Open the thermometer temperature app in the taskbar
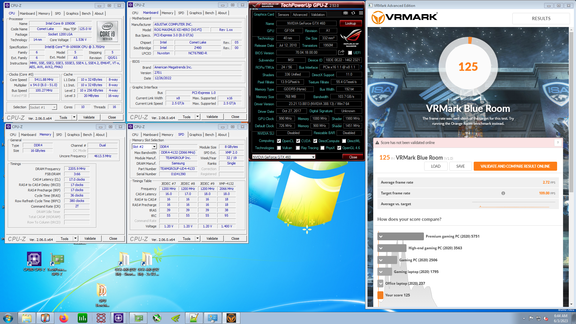Viewport: 576px width, 324px height. [45, 318]
